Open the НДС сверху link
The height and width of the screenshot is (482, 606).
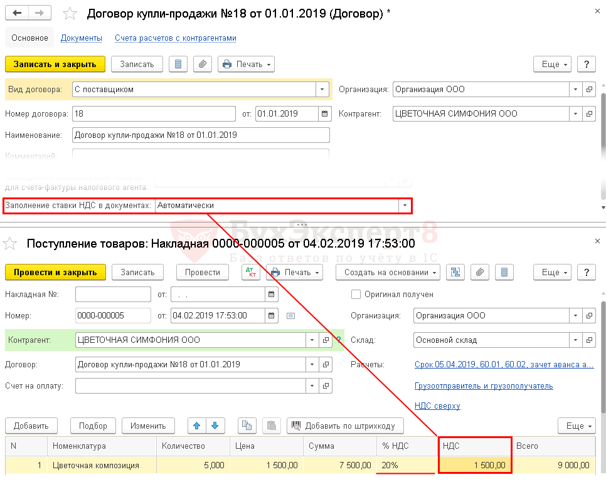pos(437,406)
